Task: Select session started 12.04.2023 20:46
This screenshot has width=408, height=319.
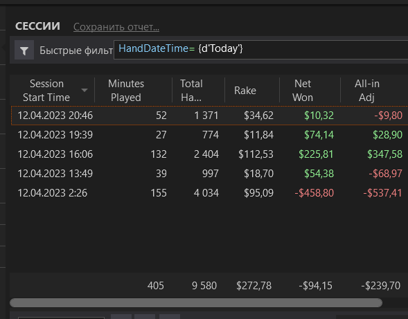Action: click(x=210, y=116)
